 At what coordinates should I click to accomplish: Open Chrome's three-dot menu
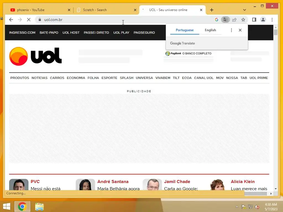(x=272, y=20)
